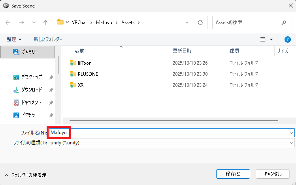Create a new folder with 新しいフォルダー
The image size is (296, 185).
click(48, 39)
